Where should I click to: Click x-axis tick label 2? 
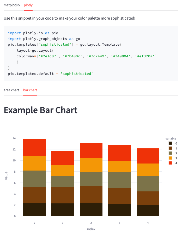click(91, 223)
